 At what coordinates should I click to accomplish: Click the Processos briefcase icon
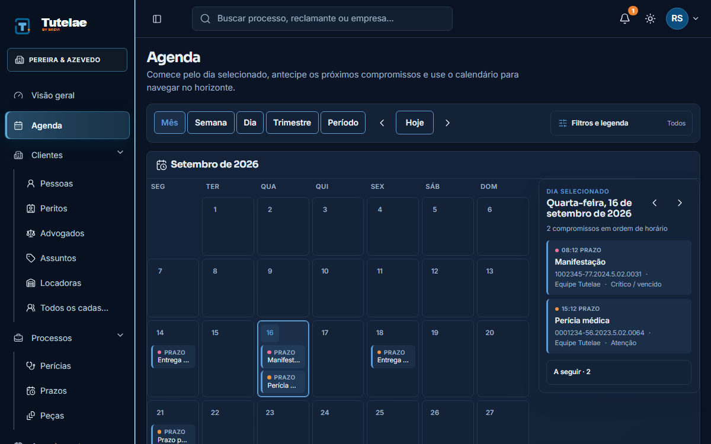pos(18,338)
